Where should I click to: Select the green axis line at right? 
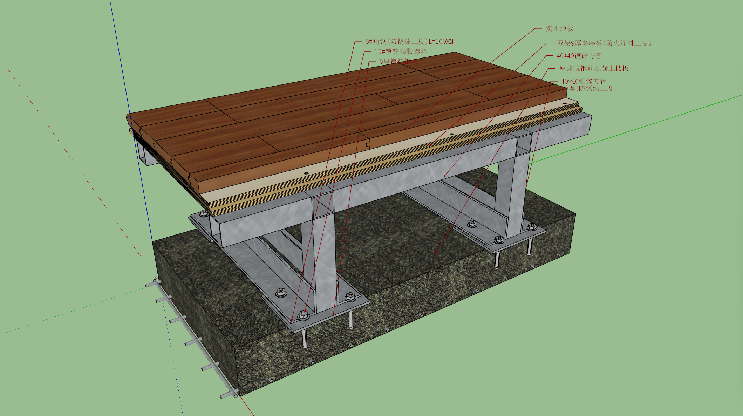point(634,130)
